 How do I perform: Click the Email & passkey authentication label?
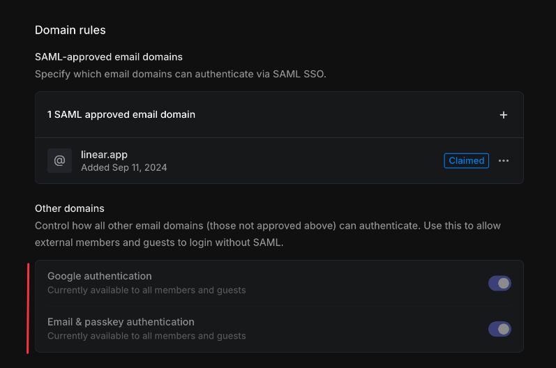(121, 322)
